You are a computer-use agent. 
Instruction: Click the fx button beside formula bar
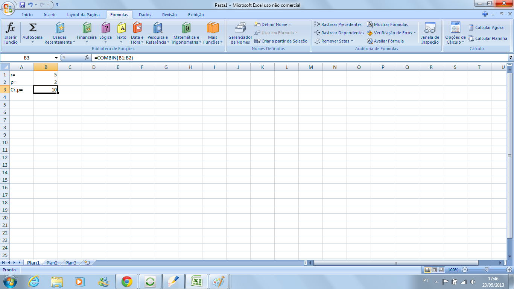87,58
